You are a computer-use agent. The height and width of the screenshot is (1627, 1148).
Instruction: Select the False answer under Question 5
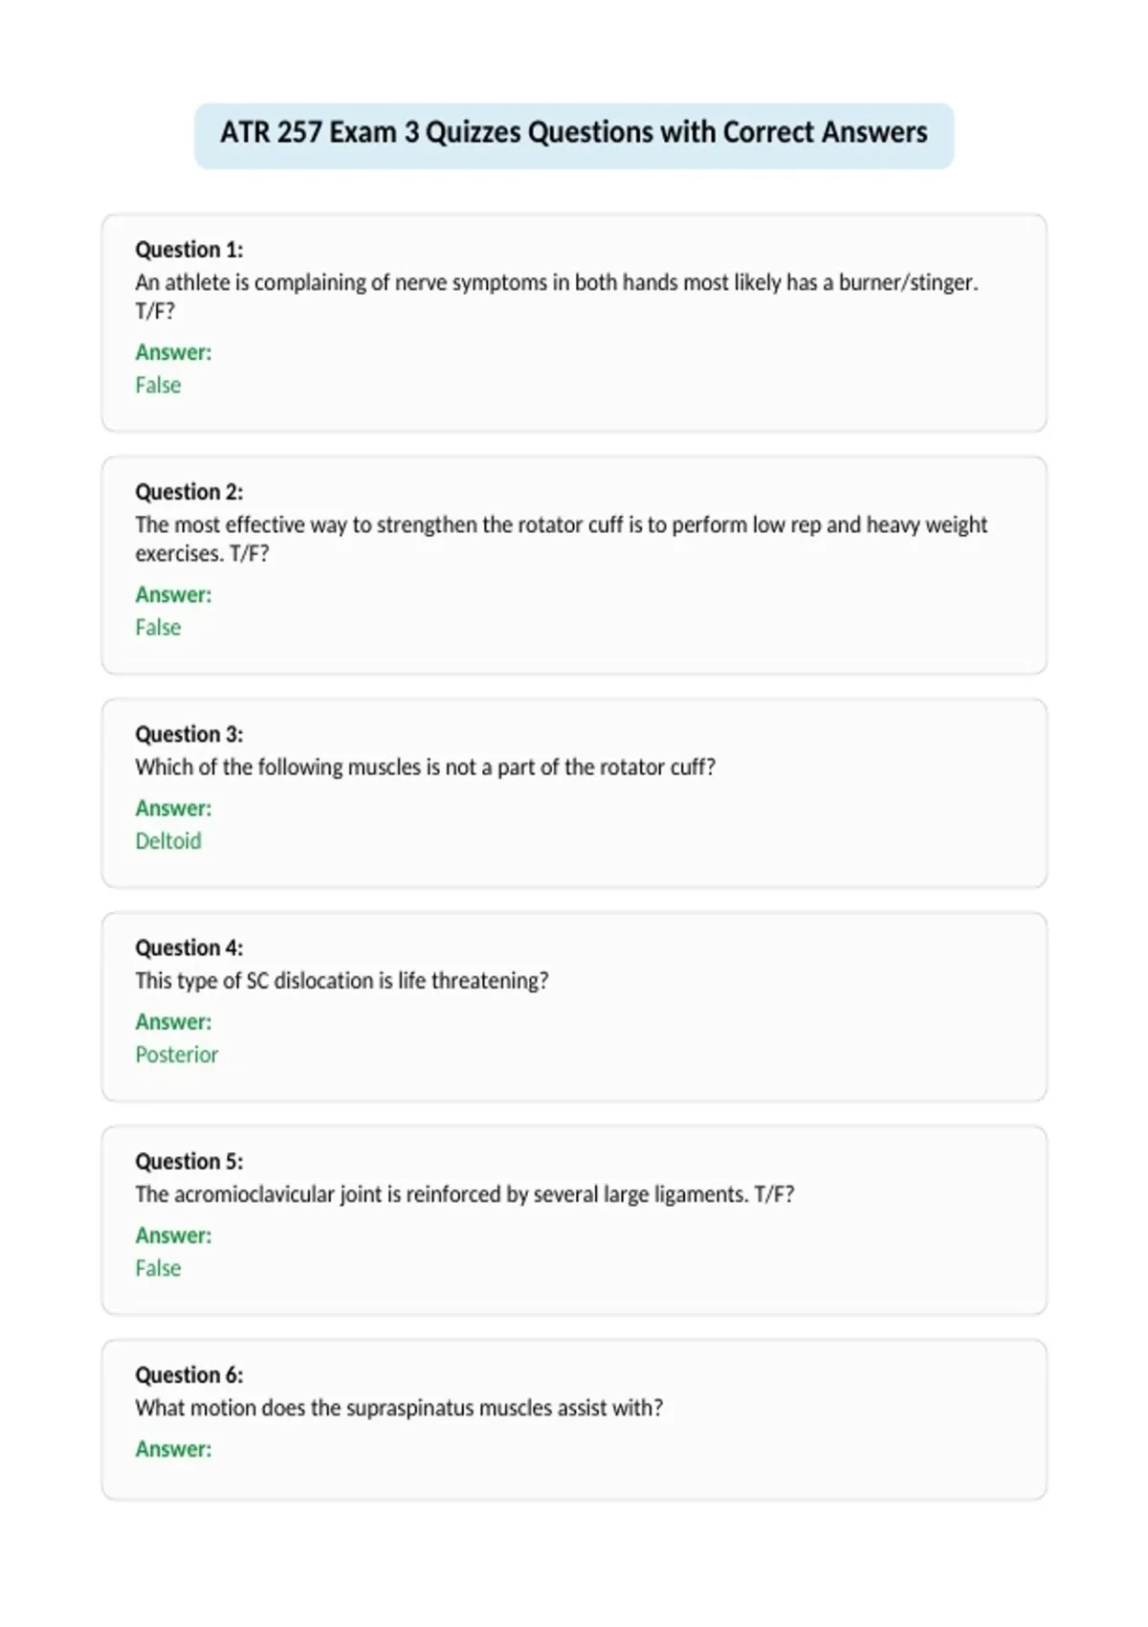[158, 1267]
